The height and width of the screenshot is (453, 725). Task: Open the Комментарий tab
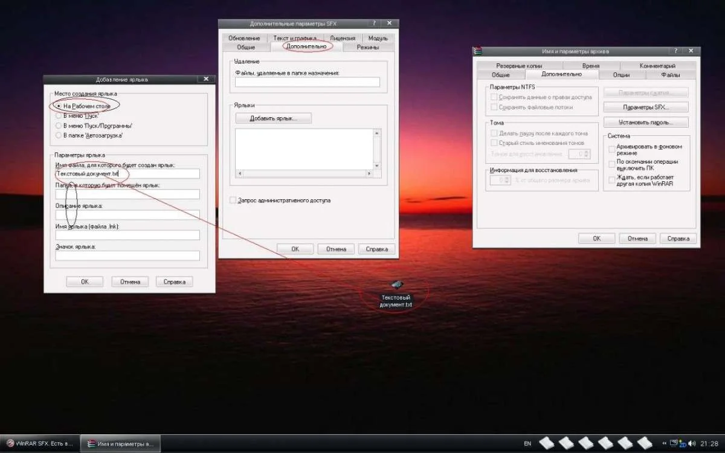[657, 66]
